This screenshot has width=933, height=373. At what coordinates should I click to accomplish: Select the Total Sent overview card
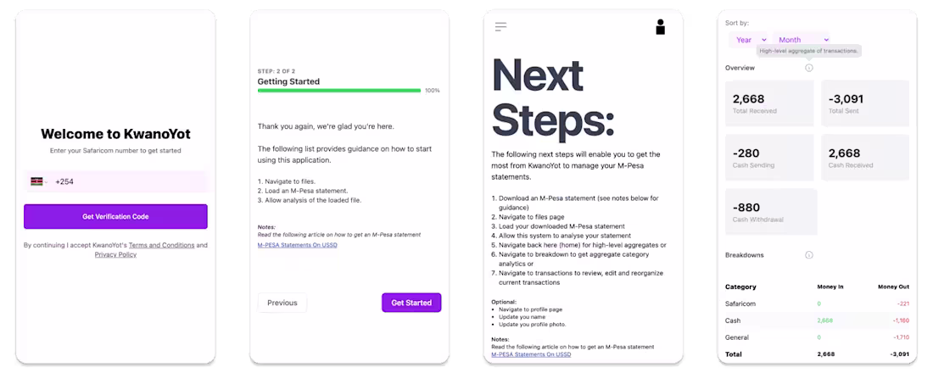click(864, 103)
